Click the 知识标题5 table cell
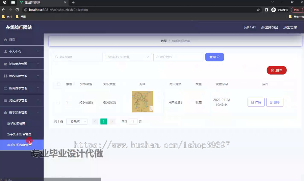This screenshot has width=304, height=181. (x=86, y=102)
